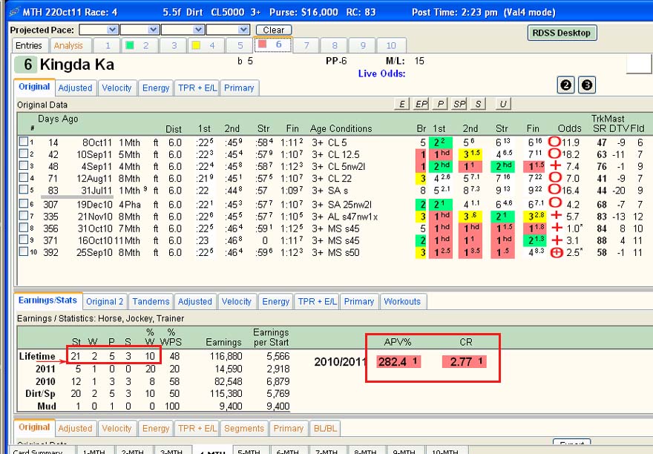Click the blank box right of M/L

tap(639, 64)
